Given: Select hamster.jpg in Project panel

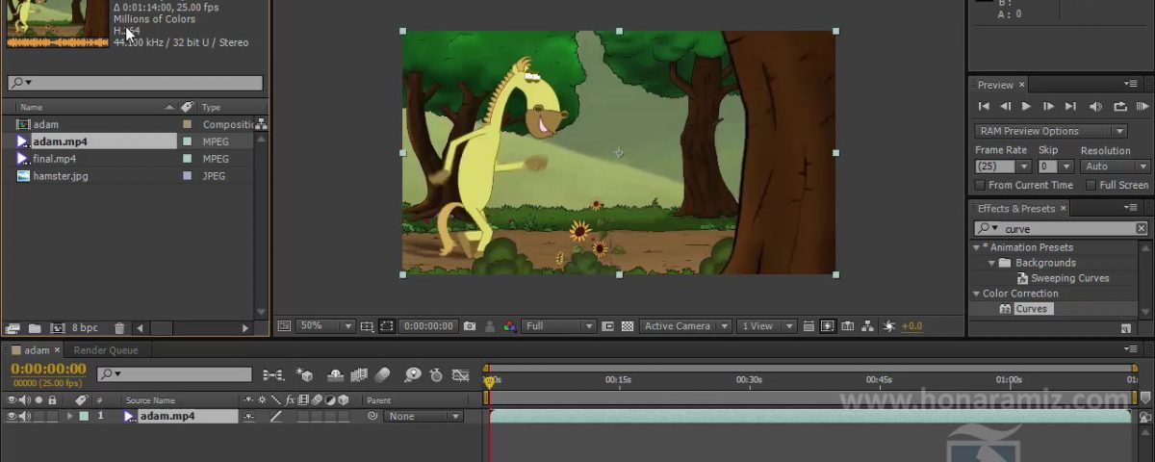Looking at the screenshot, I should click(60, 176).
